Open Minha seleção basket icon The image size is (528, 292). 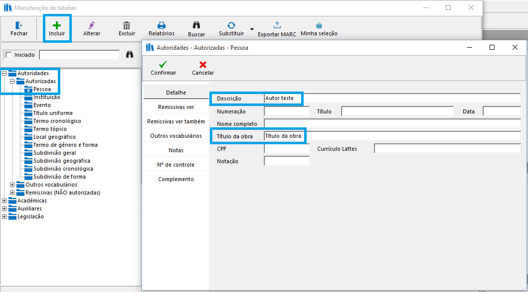(x=319, y=25)
